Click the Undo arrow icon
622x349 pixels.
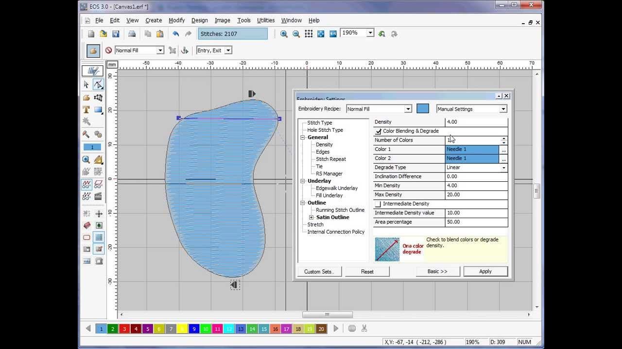click(x=175, y=34)
